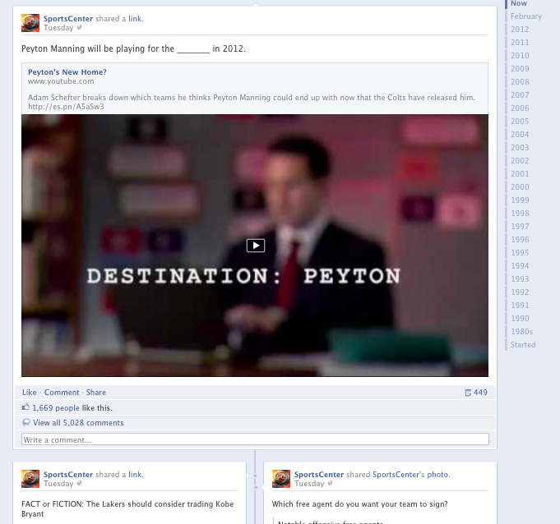The height and width of the screenshot is (524, 560).
Task: Click privacy globe icon on Peyton post
Action: [x=79, y=27]
